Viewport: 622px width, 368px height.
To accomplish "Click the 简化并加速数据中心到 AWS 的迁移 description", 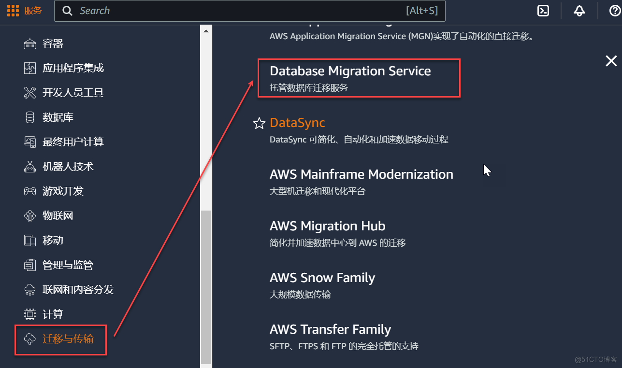I will point(338,243).
